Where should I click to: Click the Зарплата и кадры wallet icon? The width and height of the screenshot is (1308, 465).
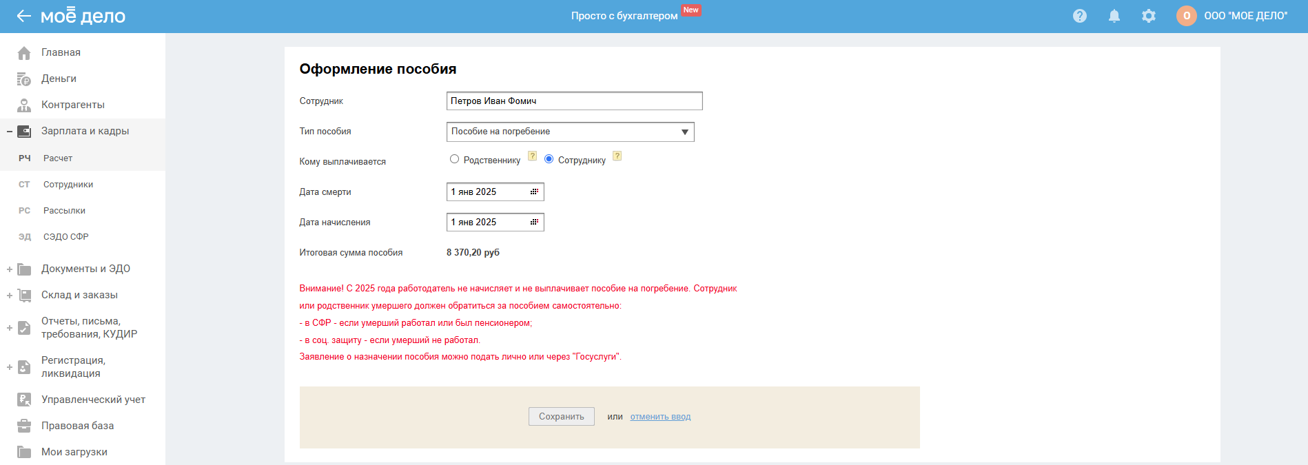tap(24, 131)
